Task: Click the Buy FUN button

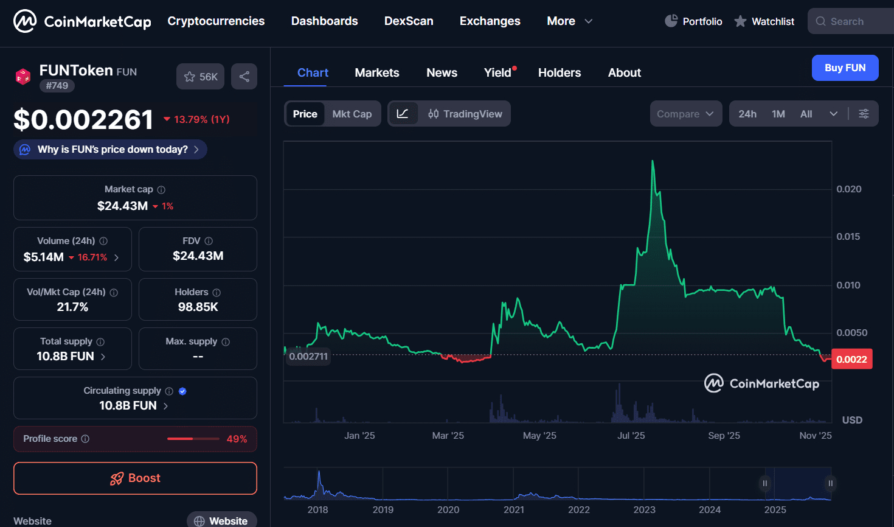Action: pyautogui.click(x=845, y=68)
